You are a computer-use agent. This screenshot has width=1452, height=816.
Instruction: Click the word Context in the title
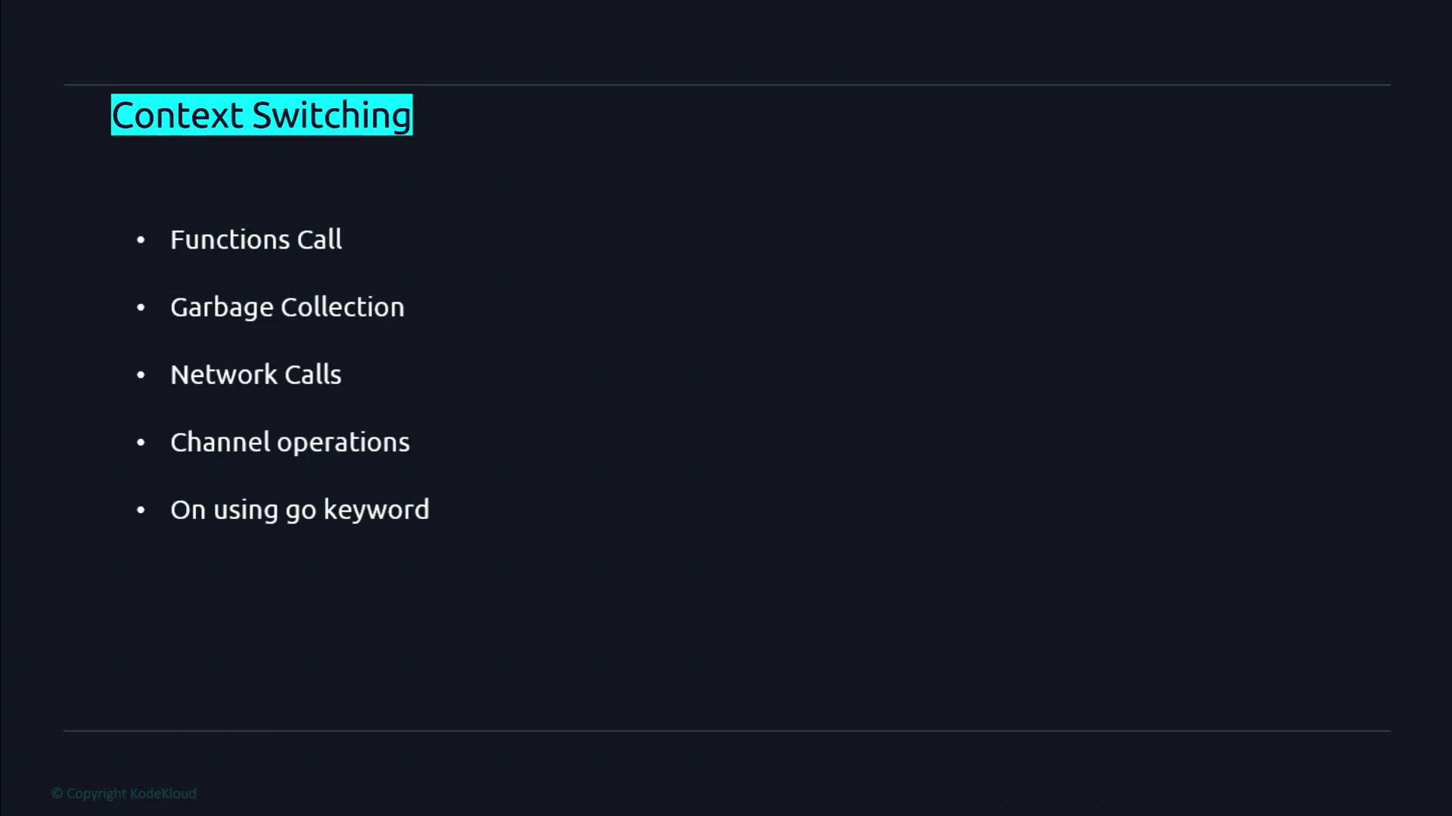click(x=177, y=116)
